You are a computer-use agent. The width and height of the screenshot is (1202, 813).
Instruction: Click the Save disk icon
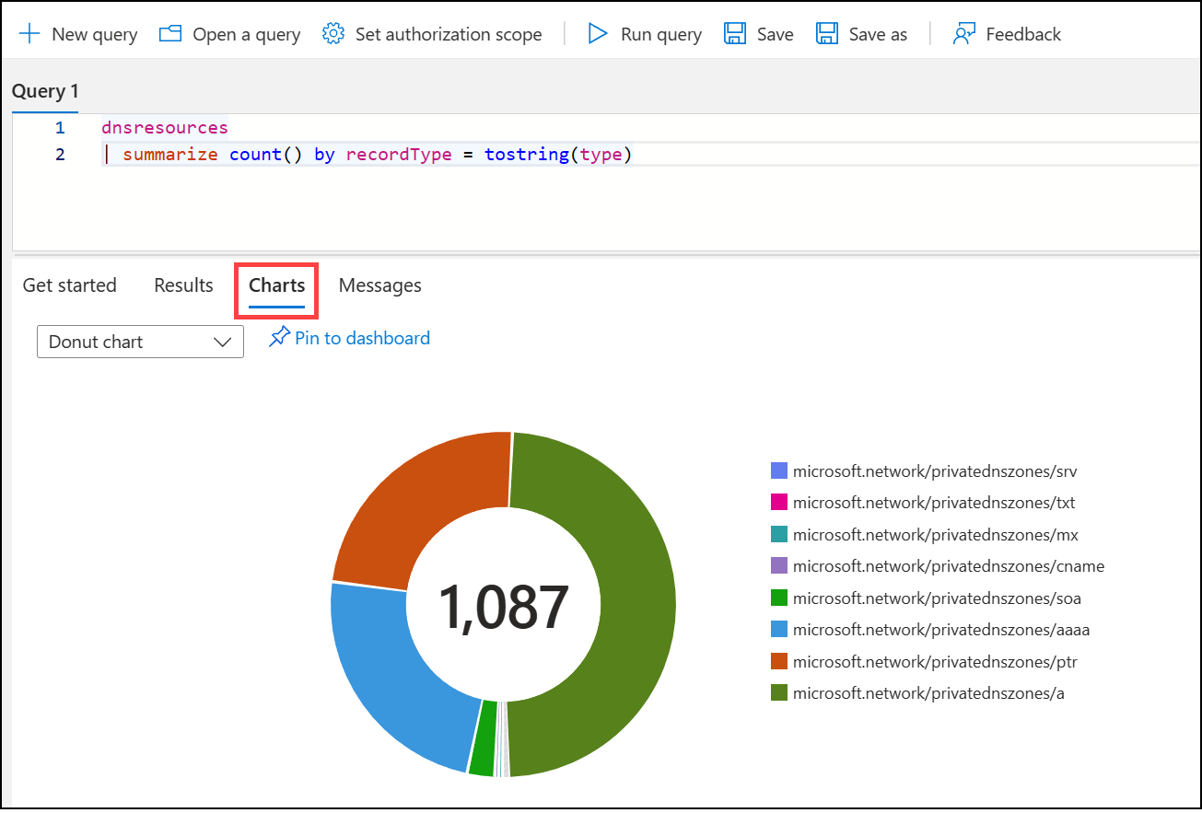point(734,33)
